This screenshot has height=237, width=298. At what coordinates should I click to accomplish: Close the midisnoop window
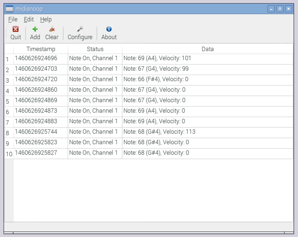(288, 9)
